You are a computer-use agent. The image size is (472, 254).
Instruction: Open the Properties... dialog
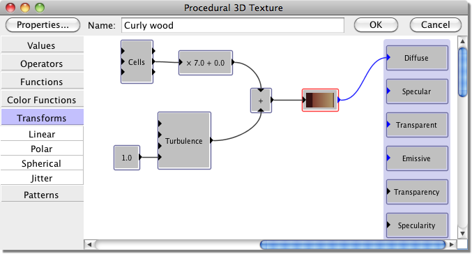point(43,24)
